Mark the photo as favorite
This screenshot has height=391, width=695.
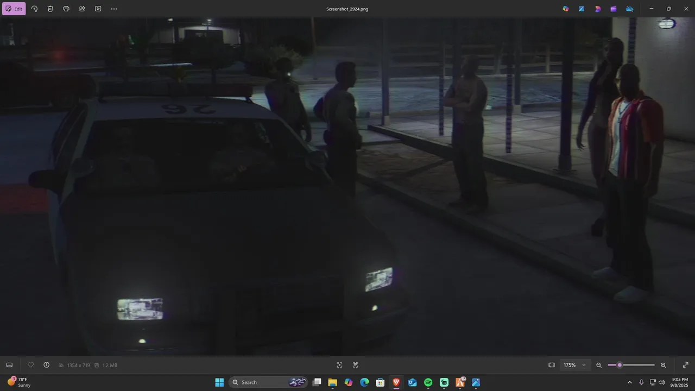30,365
